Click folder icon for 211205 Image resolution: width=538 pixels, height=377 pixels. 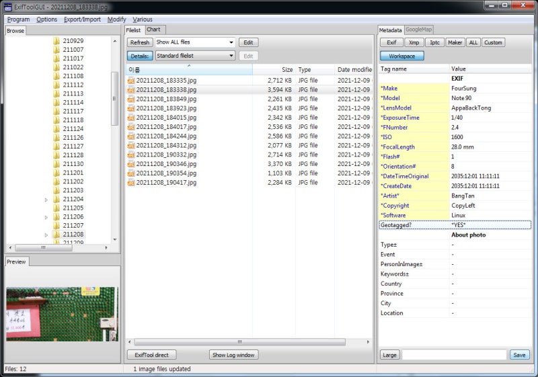pyautogui.click(x=56, y=208)
